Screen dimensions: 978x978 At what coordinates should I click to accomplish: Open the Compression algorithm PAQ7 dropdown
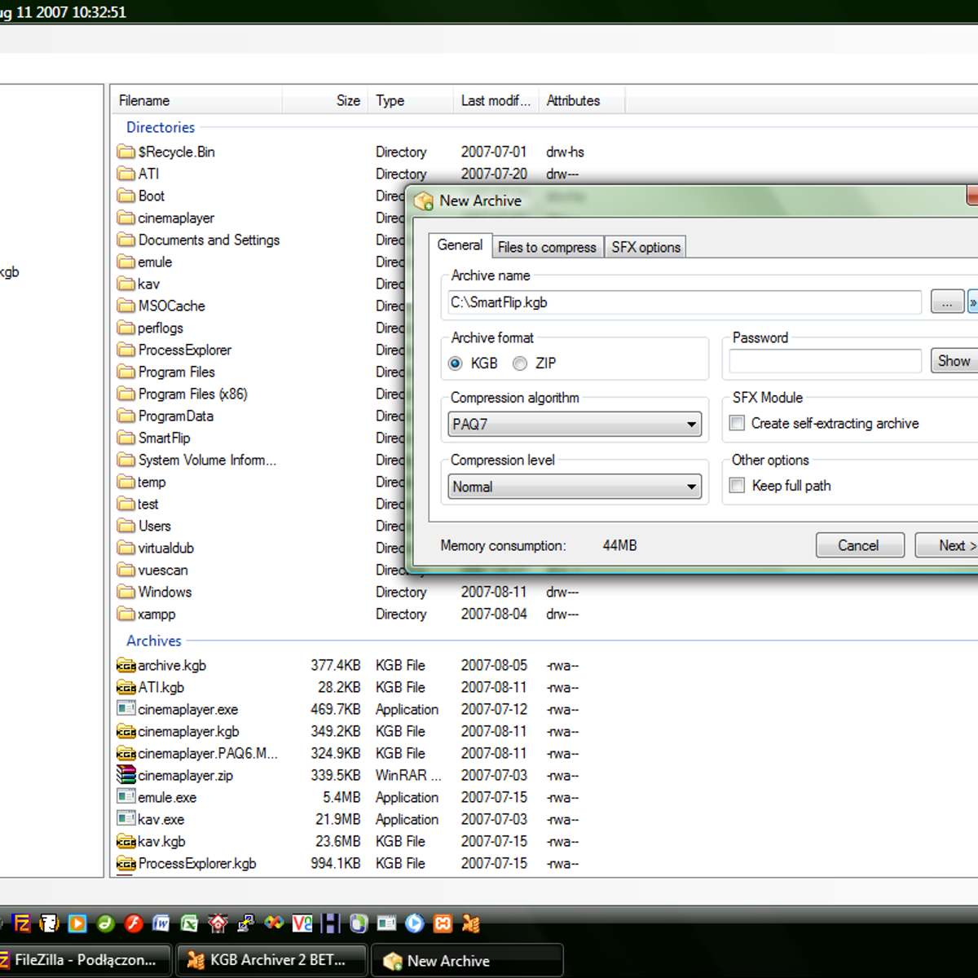[x=575, y=424]
